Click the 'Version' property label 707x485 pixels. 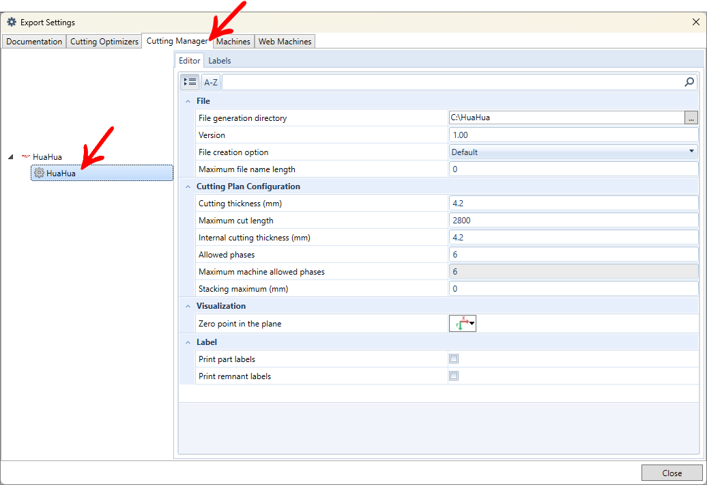point(212,135)
